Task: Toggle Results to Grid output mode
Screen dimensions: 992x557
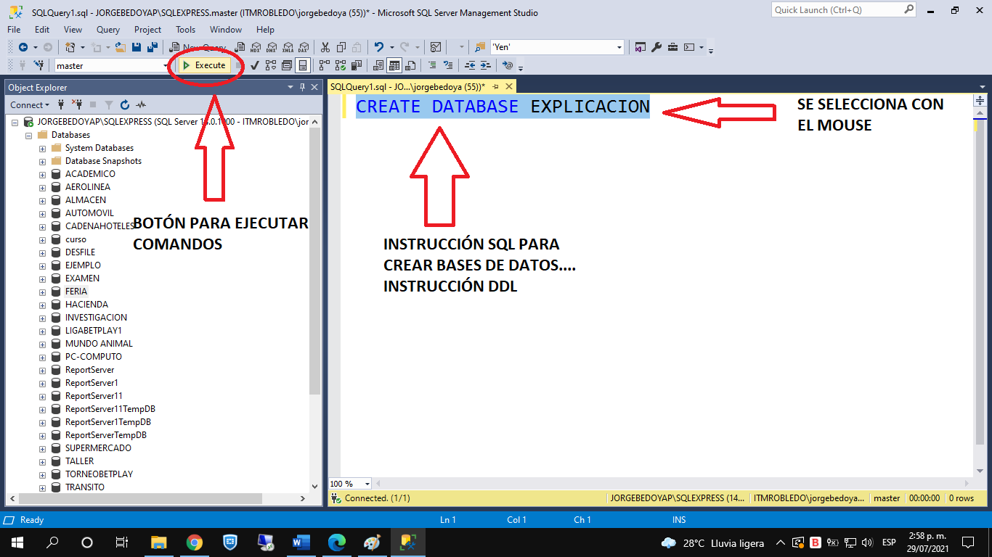Action: click(394, 65)
